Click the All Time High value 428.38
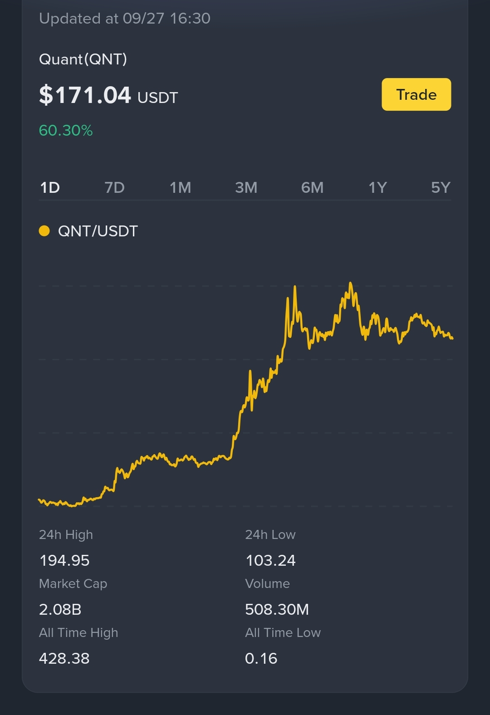Screen dimensions: 490x715 (64, 658)
